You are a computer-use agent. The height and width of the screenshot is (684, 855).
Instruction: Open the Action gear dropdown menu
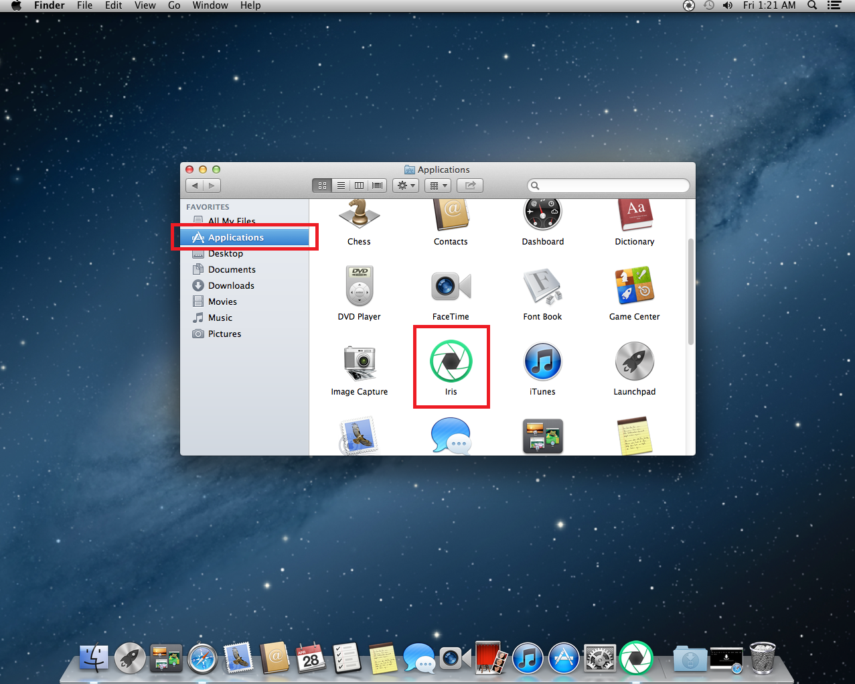tap(406, 186)
